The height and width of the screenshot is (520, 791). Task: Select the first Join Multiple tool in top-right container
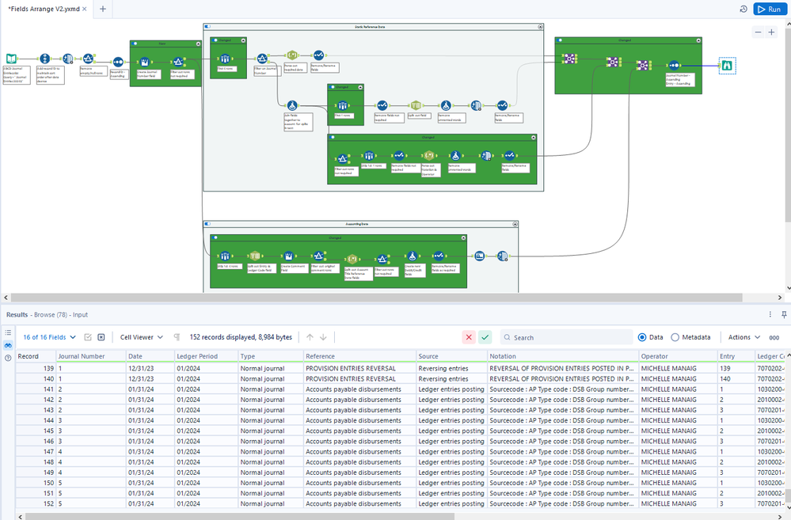pos(570,59)
